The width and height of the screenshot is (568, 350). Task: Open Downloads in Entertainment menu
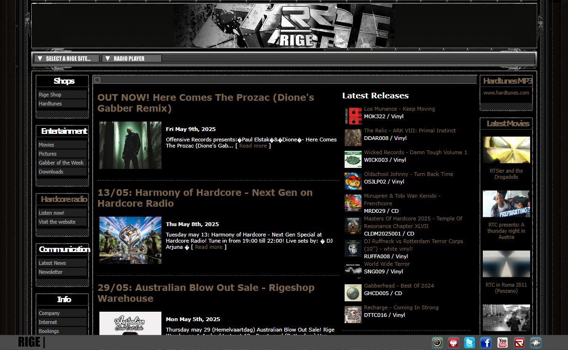click(62, 172)
